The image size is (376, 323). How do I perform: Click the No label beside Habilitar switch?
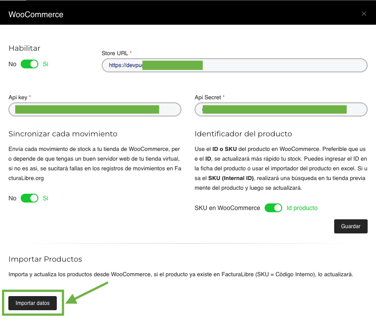click(x=12, y=64)
